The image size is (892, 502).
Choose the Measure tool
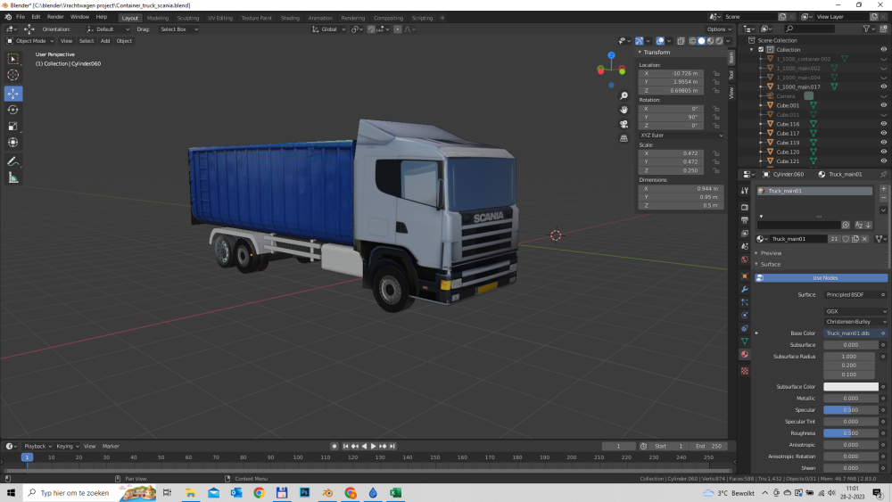click(13, 177)
